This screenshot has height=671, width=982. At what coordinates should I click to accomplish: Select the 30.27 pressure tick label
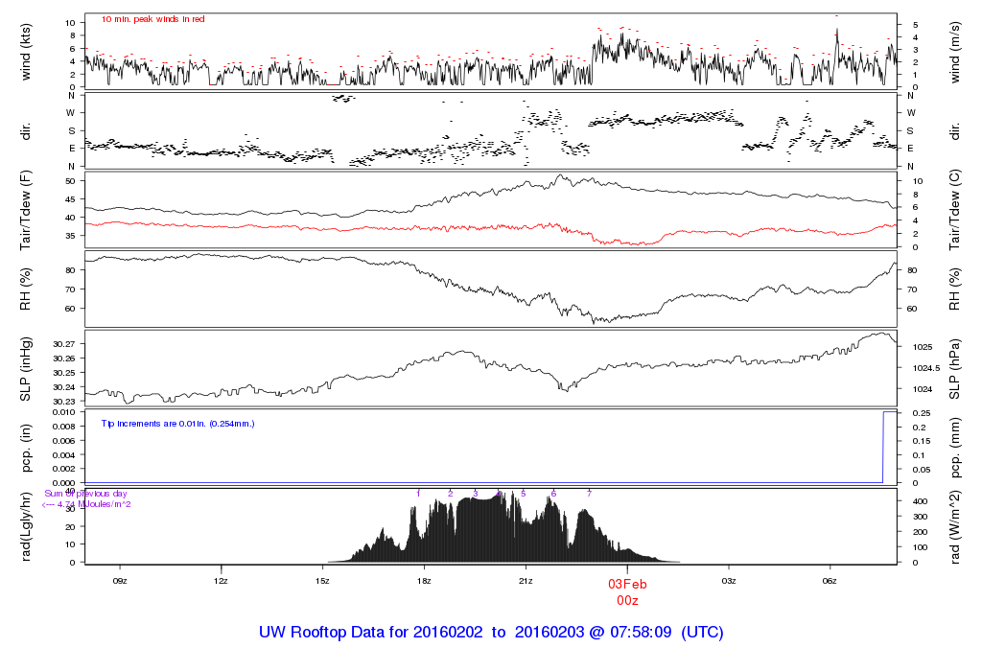(64, 344)
